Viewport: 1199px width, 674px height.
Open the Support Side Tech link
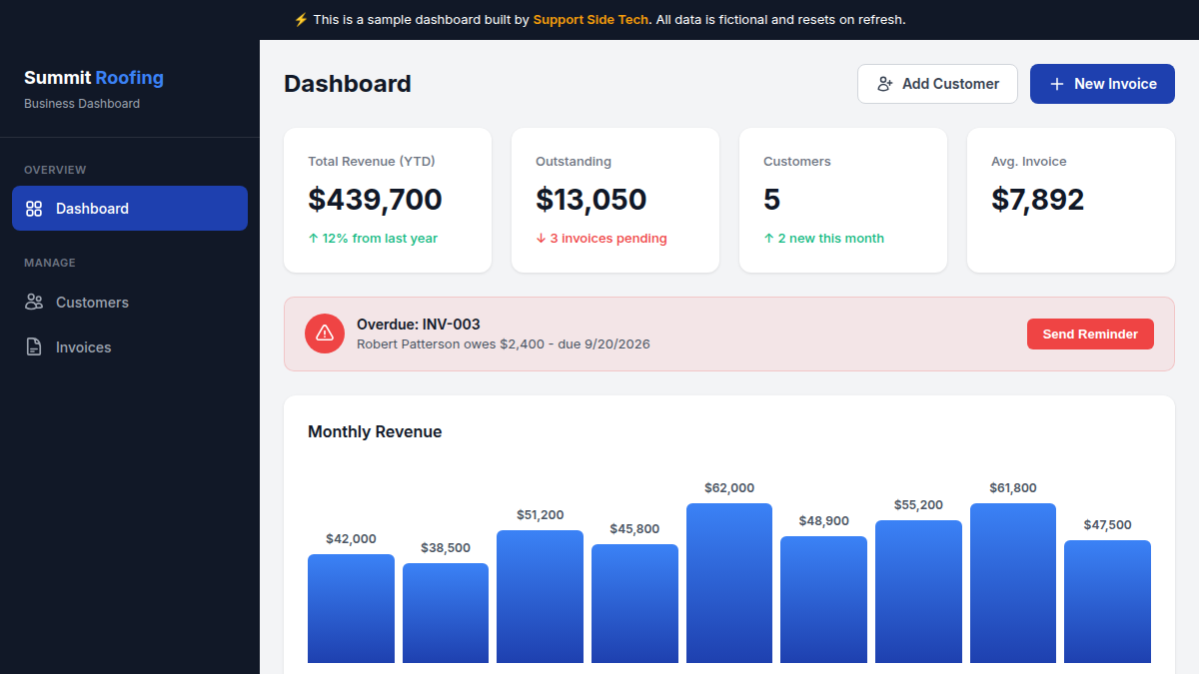[591, 20]
